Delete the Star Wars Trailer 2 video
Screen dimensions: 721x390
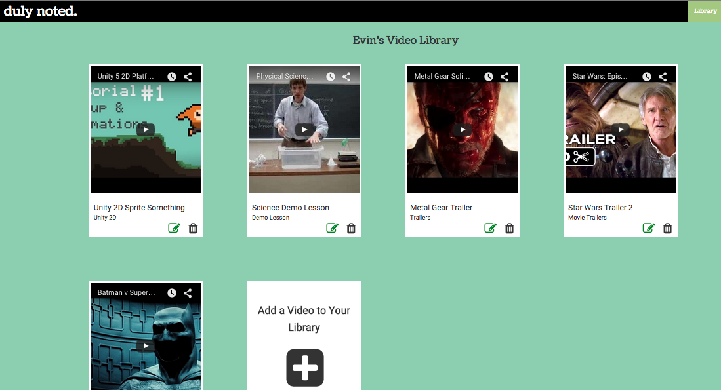(667, 228)
